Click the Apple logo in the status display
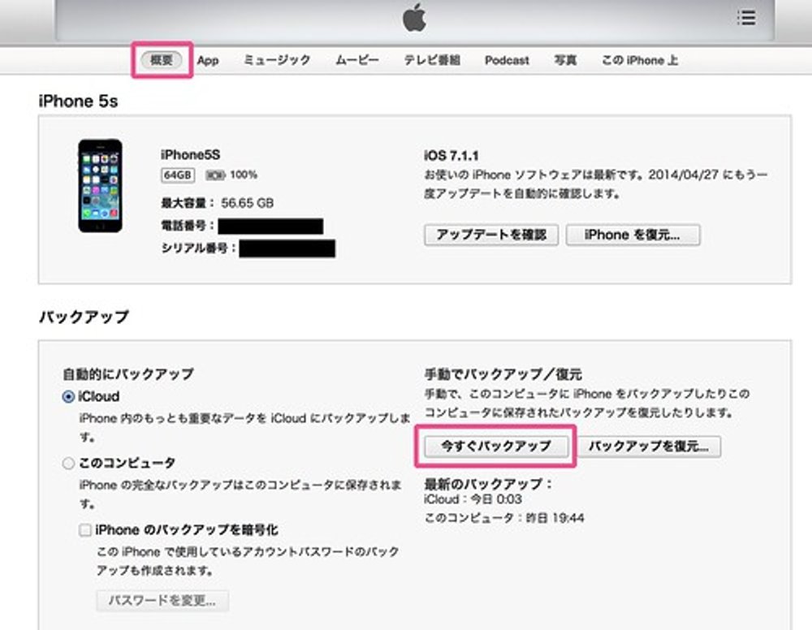The image size is (812, 630). 414,18
